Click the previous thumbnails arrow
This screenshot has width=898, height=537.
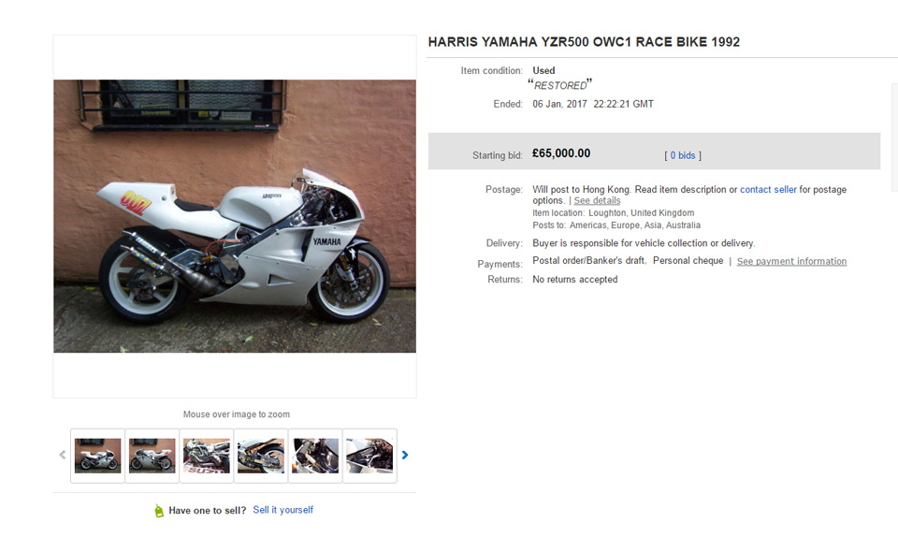(63, 455)
